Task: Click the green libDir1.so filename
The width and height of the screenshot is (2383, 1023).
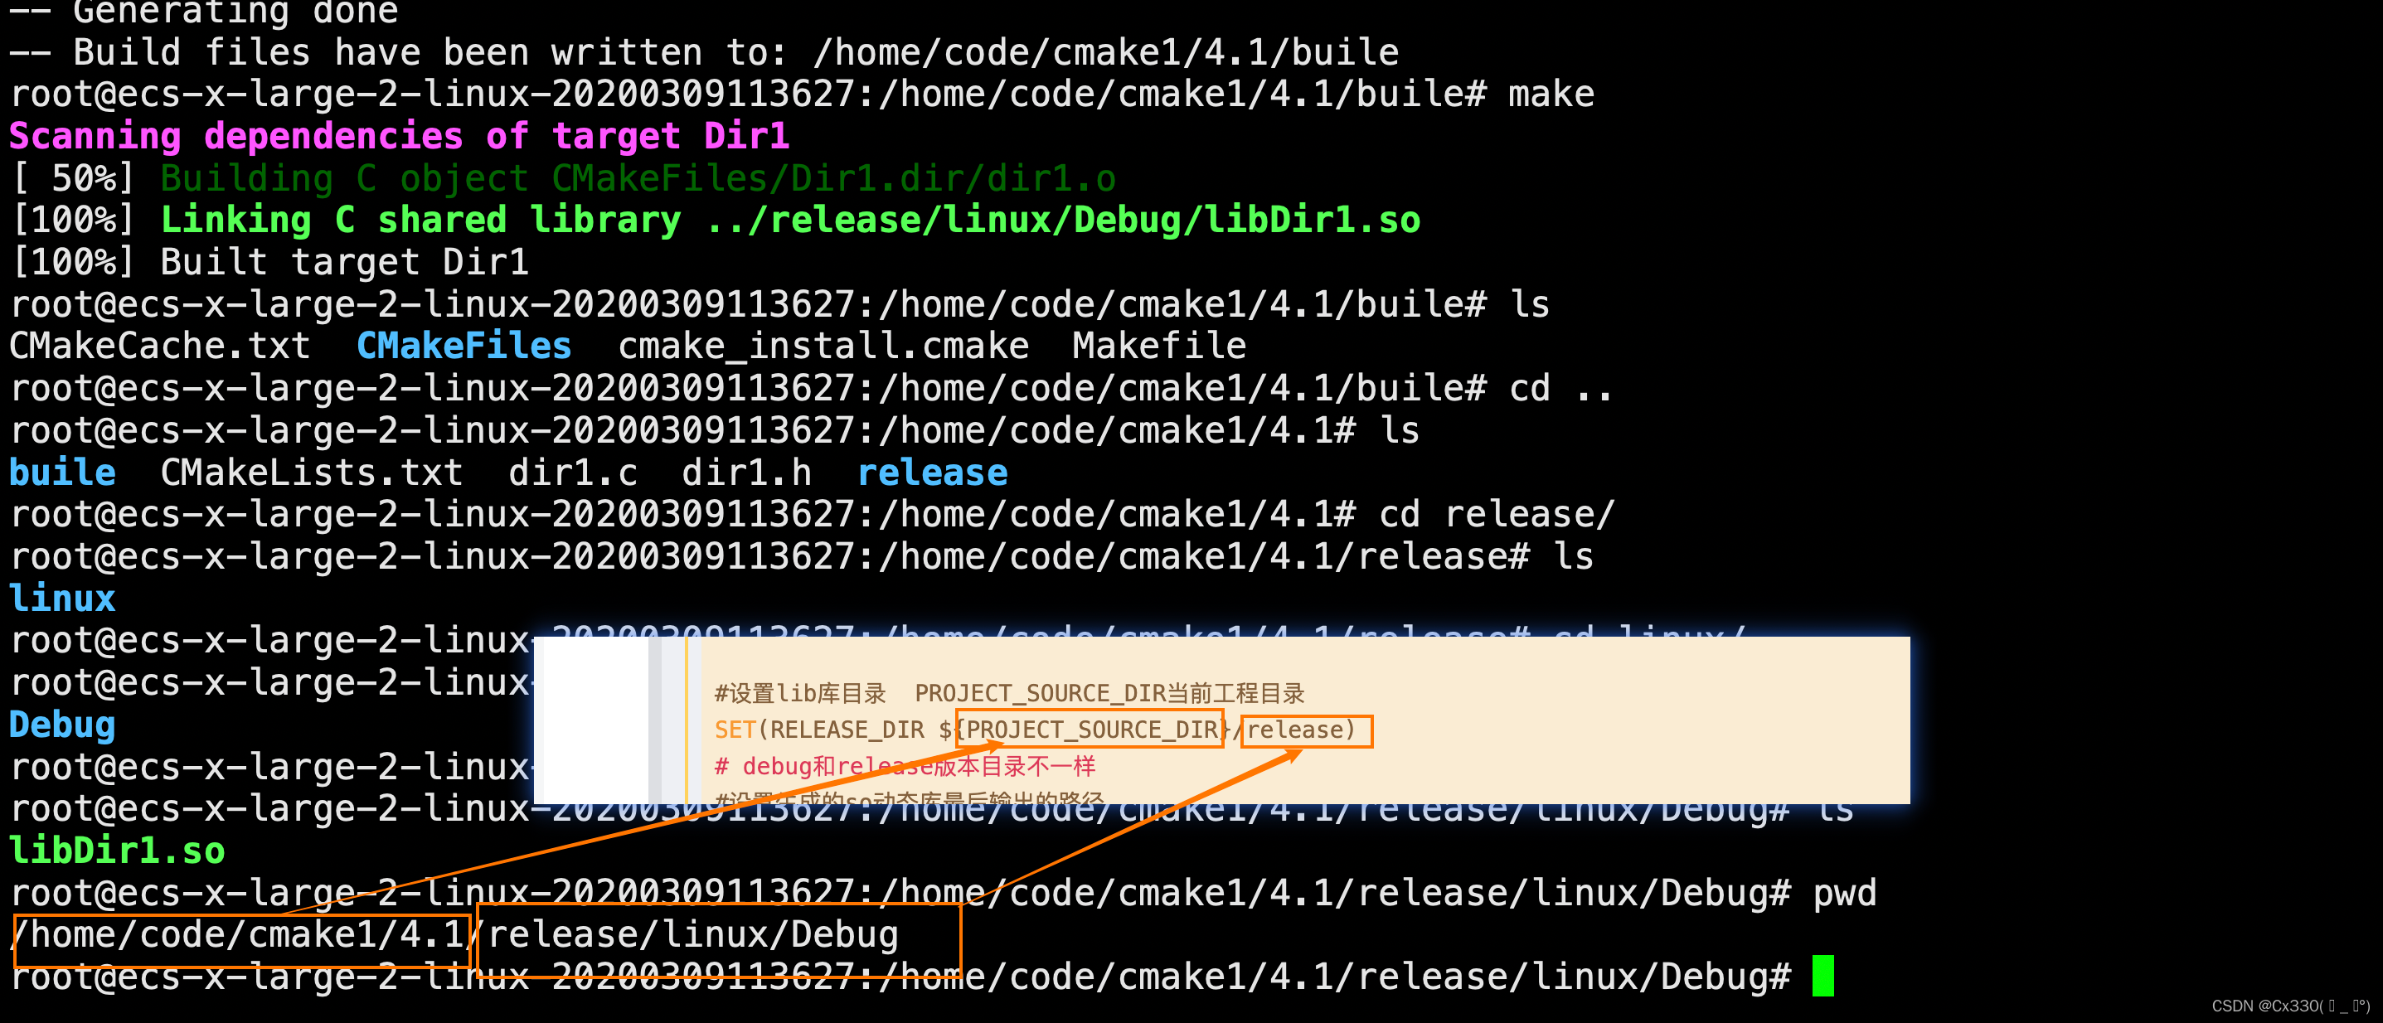Action: (x=117, y=850)
